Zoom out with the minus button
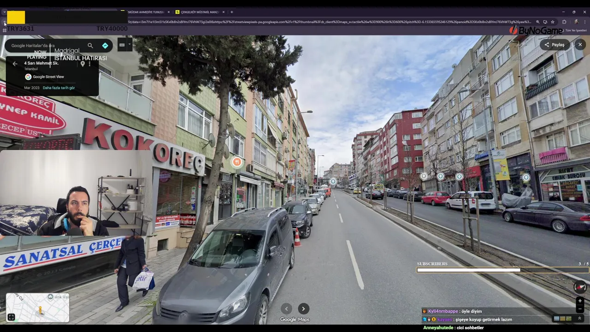The height and width of the screenshot is (332, 590). click(x=580, y=308)
